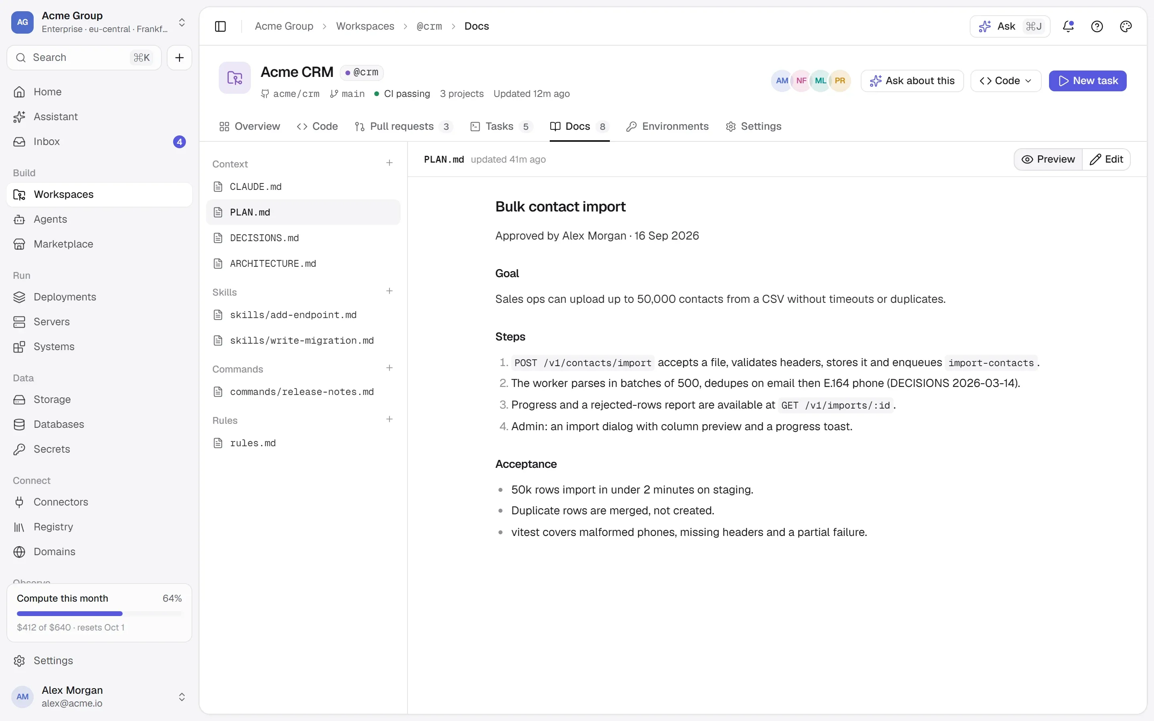Click the AG organization avatar
The image size is (1154, 721).
[x=22, y=22]
